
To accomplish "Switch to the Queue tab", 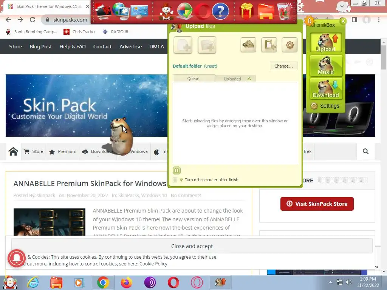I will pos(193,79).
